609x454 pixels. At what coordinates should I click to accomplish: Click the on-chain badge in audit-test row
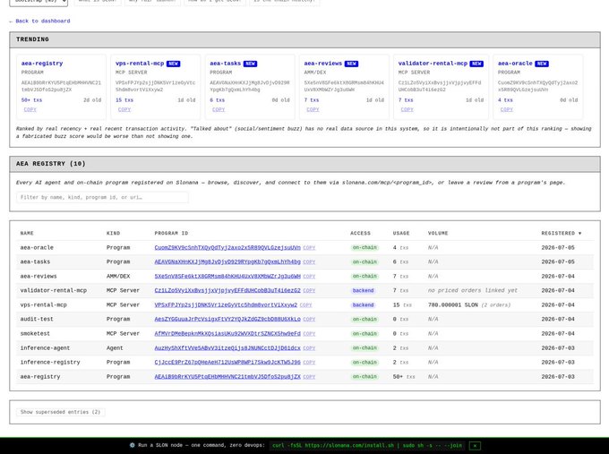[365, 320]
